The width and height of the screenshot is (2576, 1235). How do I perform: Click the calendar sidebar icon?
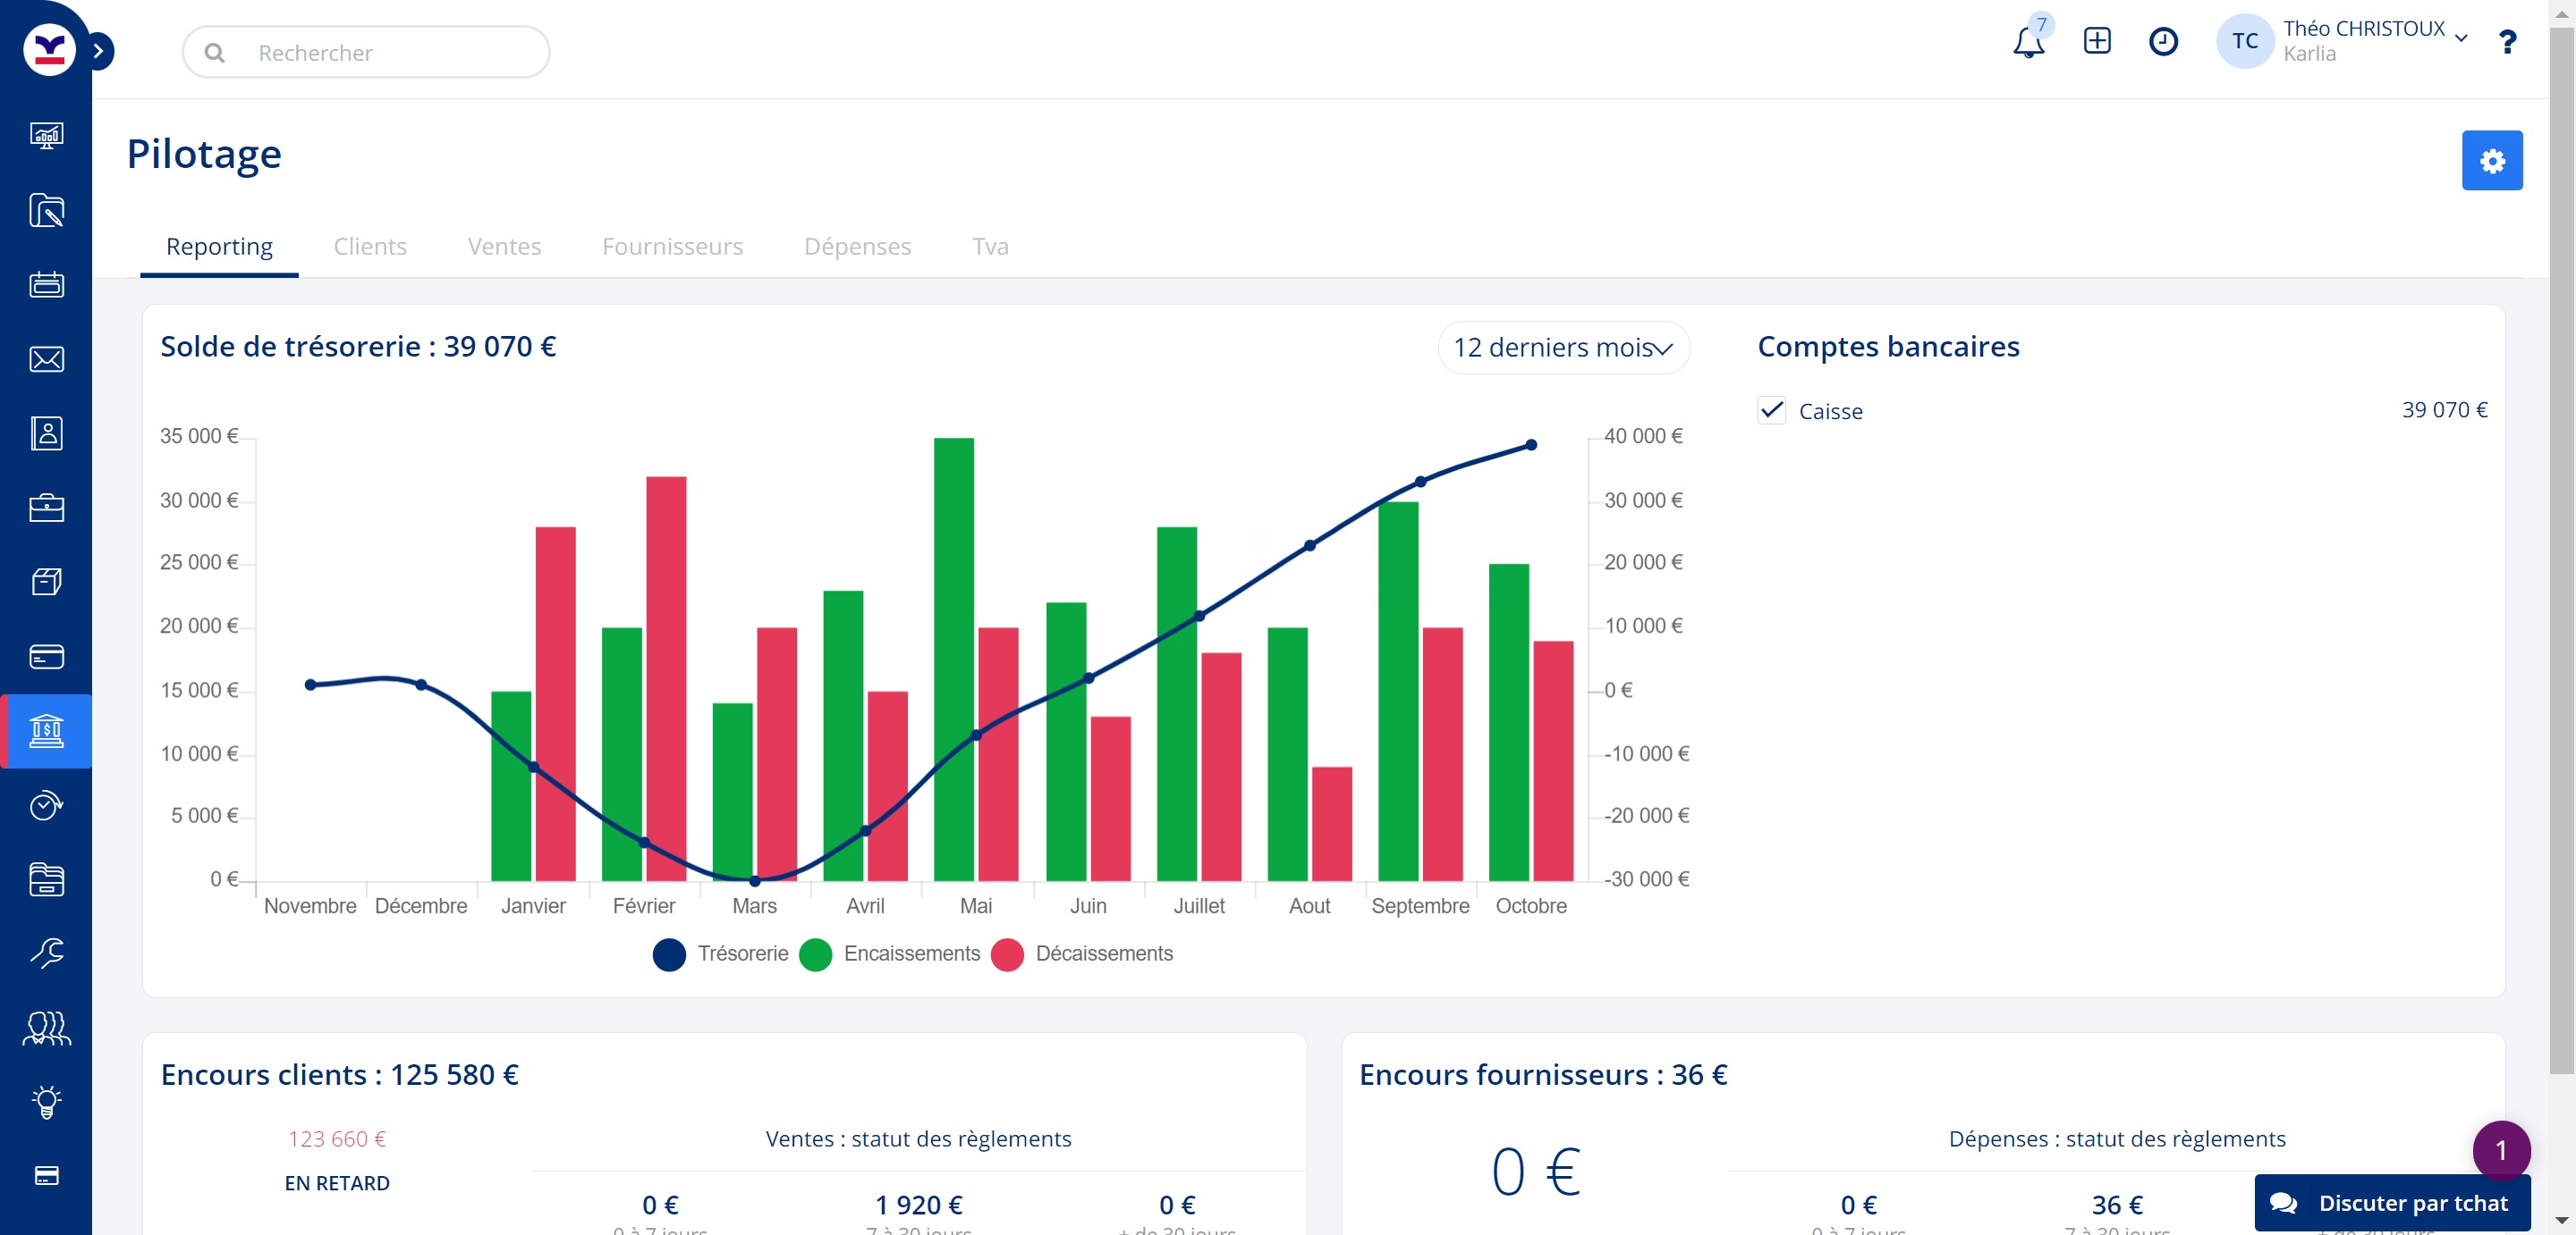(46, 285)
